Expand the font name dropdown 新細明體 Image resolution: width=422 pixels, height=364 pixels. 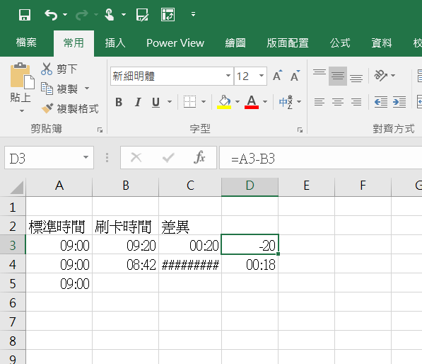(x=228, y=76)
